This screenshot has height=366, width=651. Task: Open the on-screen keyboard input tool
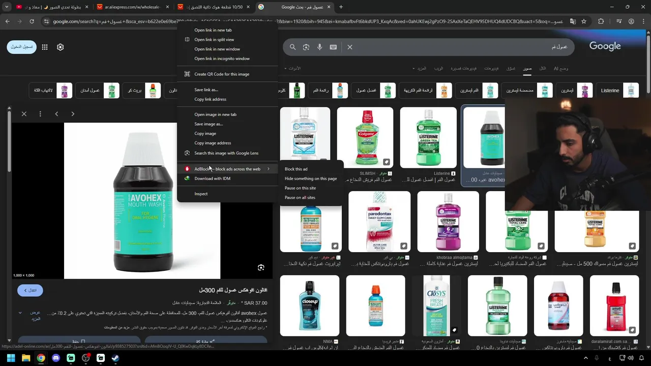coord(333,47)
